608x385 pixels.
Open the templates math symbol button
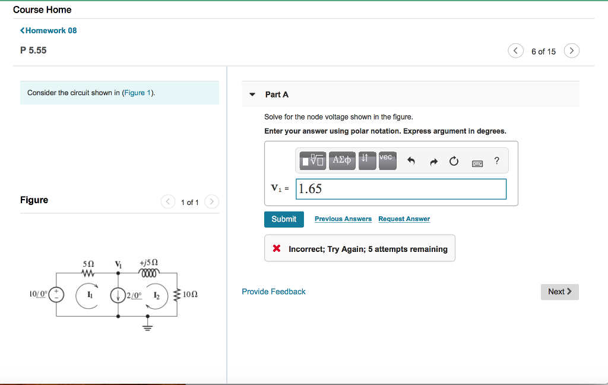coord(312,160)
